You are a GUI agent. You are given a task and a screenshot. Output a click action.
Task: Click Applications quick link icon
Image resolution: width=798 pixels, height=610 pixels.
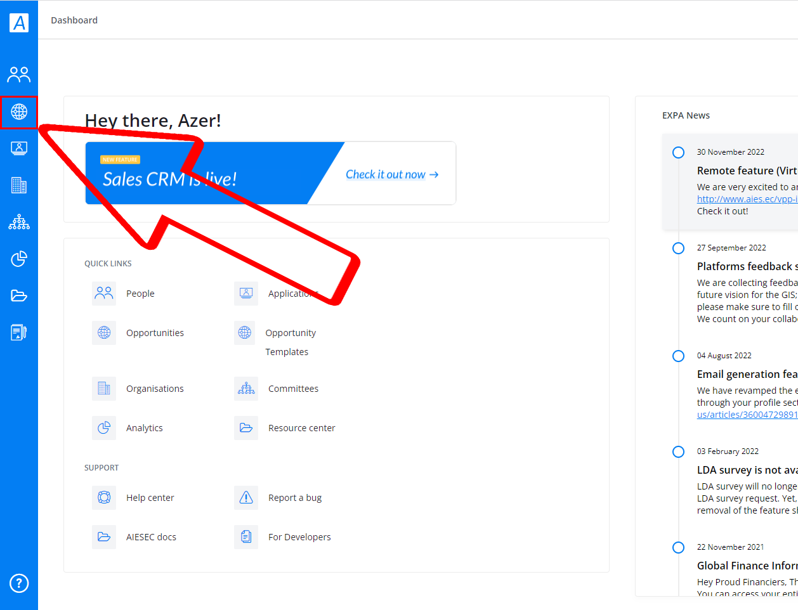(x=246, y=294)
